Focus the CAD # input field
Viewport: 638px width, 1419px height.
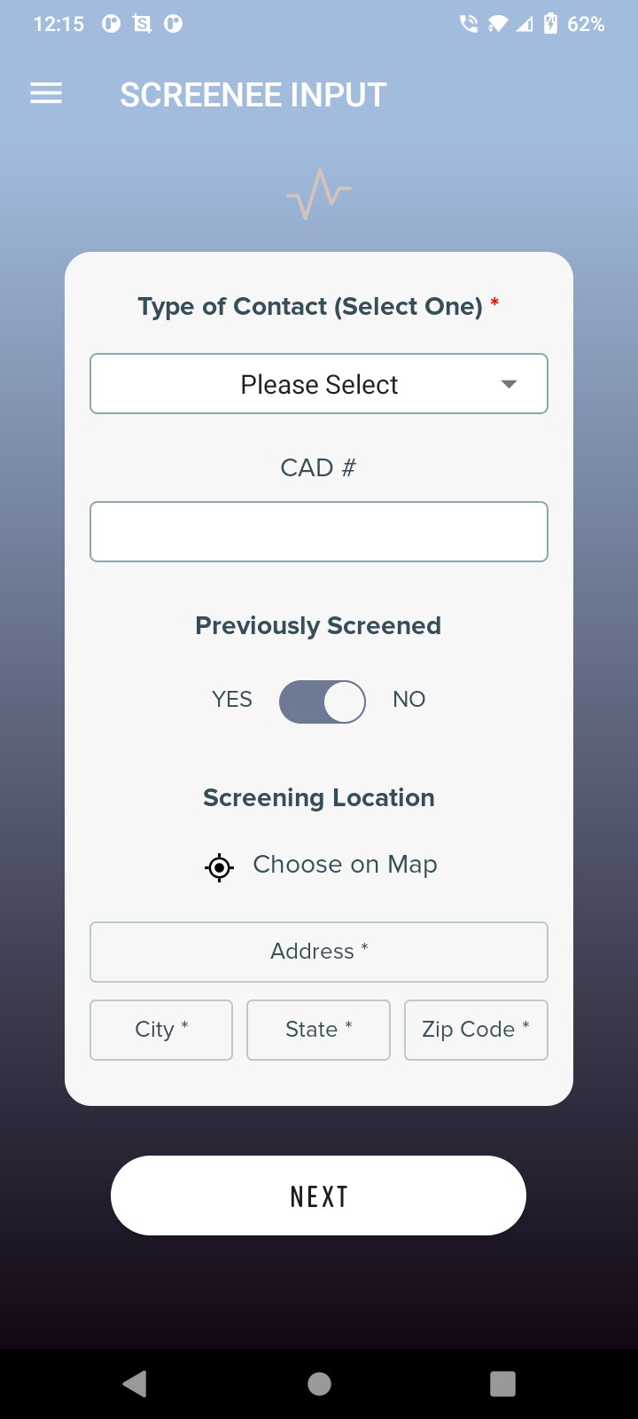(x=319, y=532)
